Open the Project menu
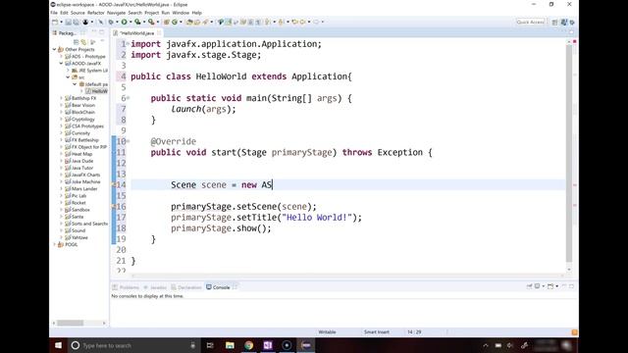Viewport: 628px width, 353px height. coord(152,13)
